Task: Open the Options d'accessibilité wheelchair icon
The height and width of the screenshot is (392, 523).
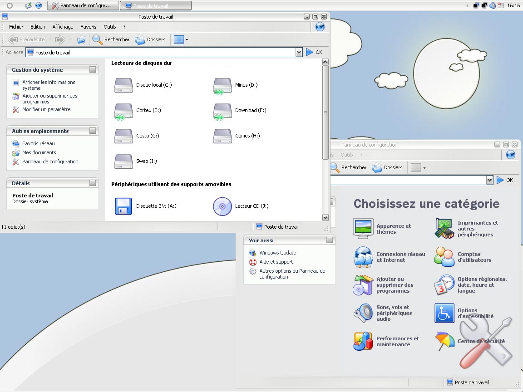Action: (x=444, y=313)
